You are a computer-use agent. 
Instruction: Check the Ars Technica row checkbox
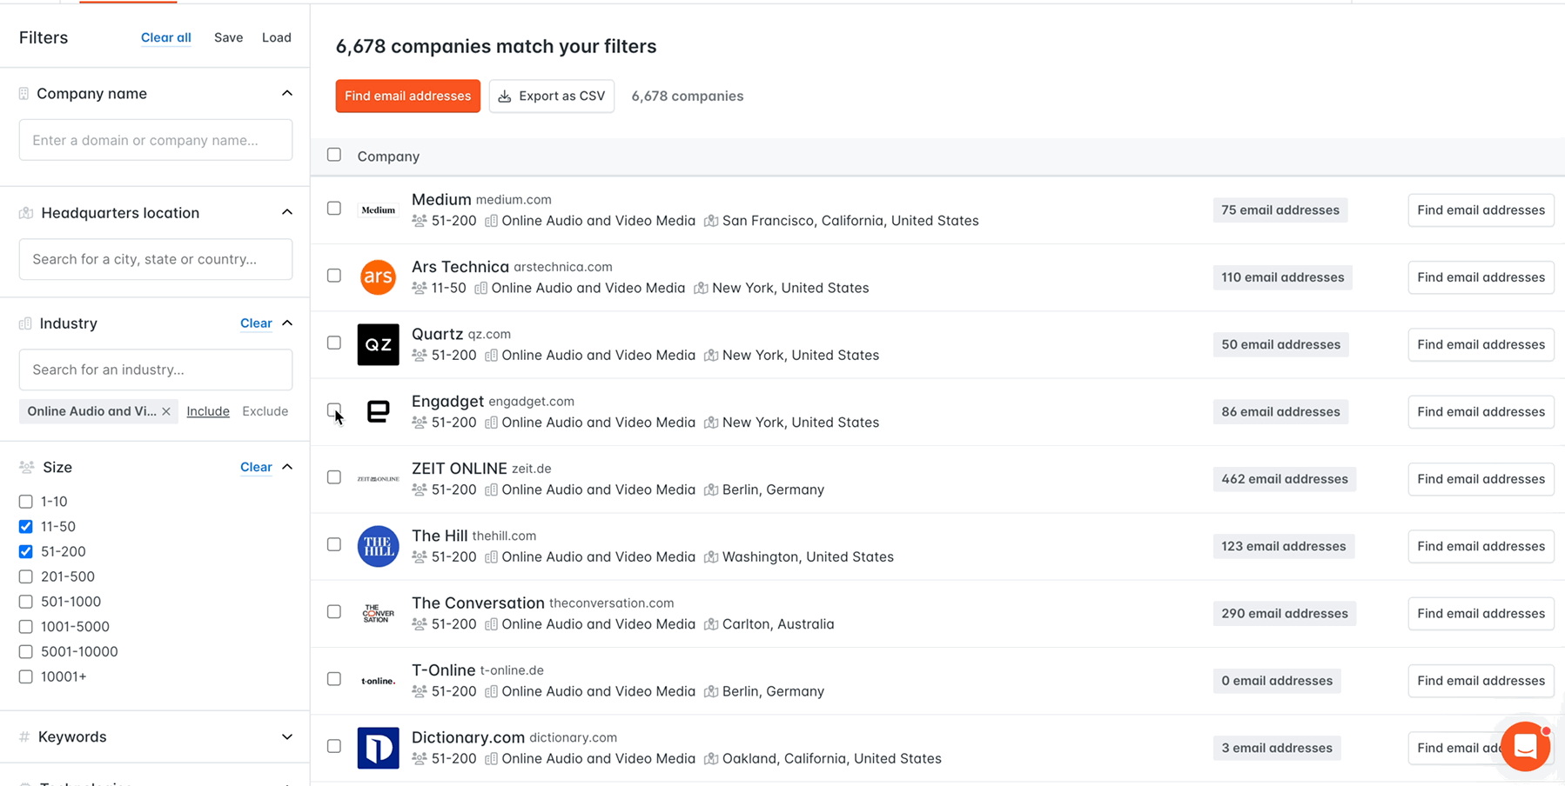(x=334, y=276)
